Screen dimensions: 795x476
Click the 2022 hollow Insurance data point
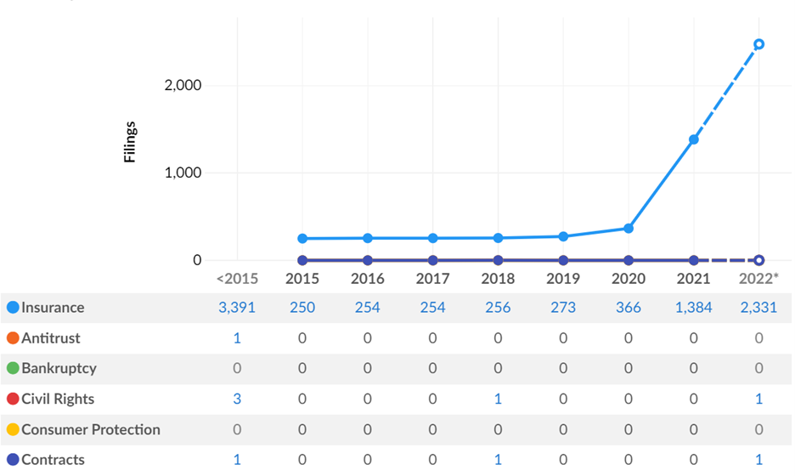(759, 44)
